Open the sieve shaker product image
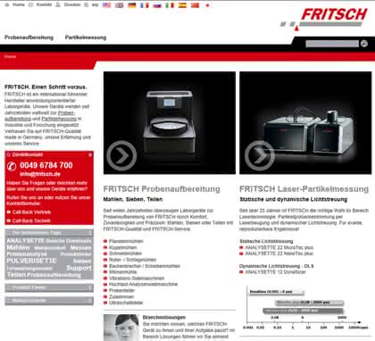Viewport: 375px width, 341px height. coord(170,122)
